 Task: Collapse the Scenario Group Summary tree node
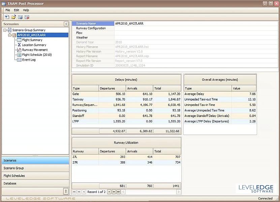point(5,30)
